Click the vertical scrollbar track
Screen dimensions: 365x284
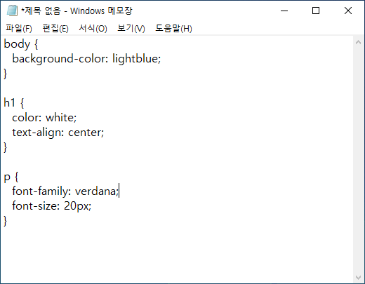358,160
